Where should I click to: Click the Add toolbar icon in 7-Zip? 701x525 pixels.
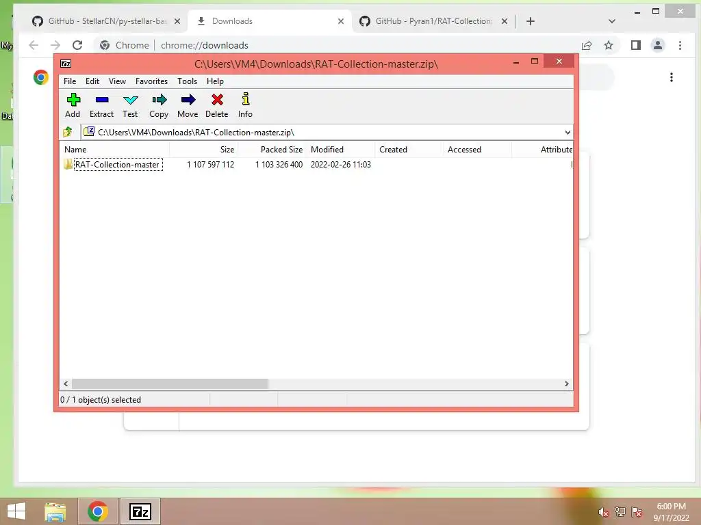[x=73, y=100]
